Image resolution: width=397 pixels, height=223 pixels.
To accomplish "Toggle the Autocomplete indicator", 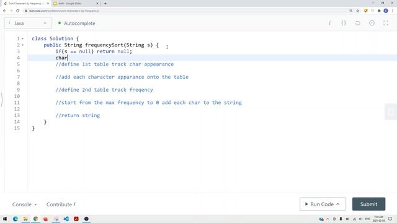I will [76, 24].
